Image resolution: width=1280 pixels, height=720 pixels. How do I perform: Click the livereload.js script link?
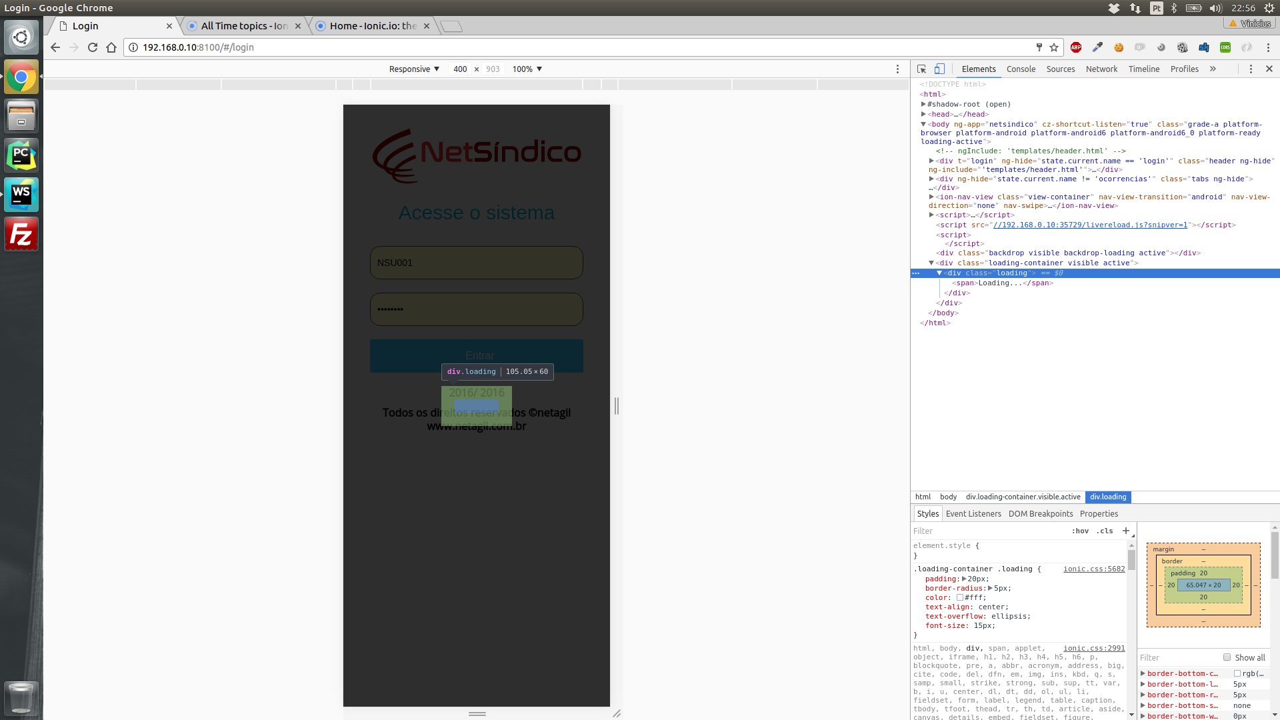[1090, 225]
